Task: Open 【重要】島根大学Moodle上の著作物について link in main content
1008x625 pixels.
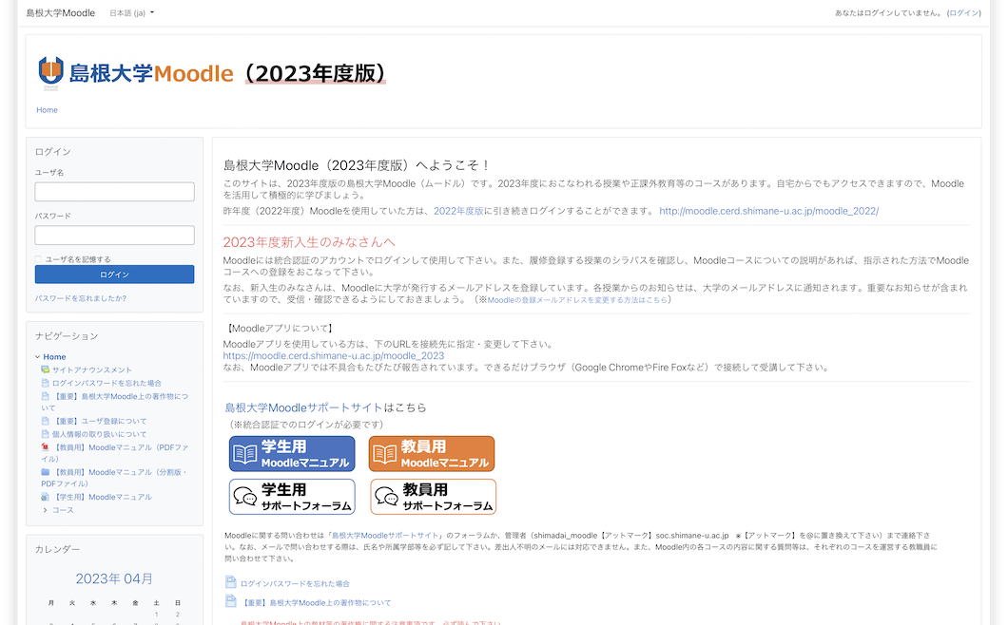Action: point(316,602)
